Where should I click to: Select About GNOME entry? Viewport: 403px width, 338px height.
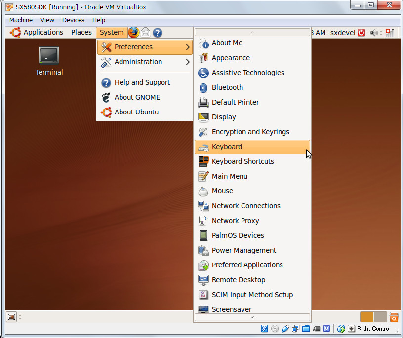[145, 98]
